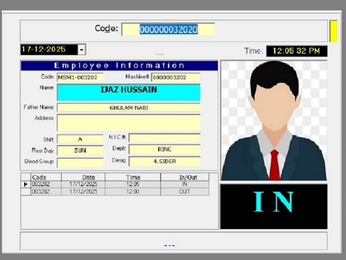Screen dimensions: 346x260
Task: Click the Address: label
Action: [x=44, y=118]
